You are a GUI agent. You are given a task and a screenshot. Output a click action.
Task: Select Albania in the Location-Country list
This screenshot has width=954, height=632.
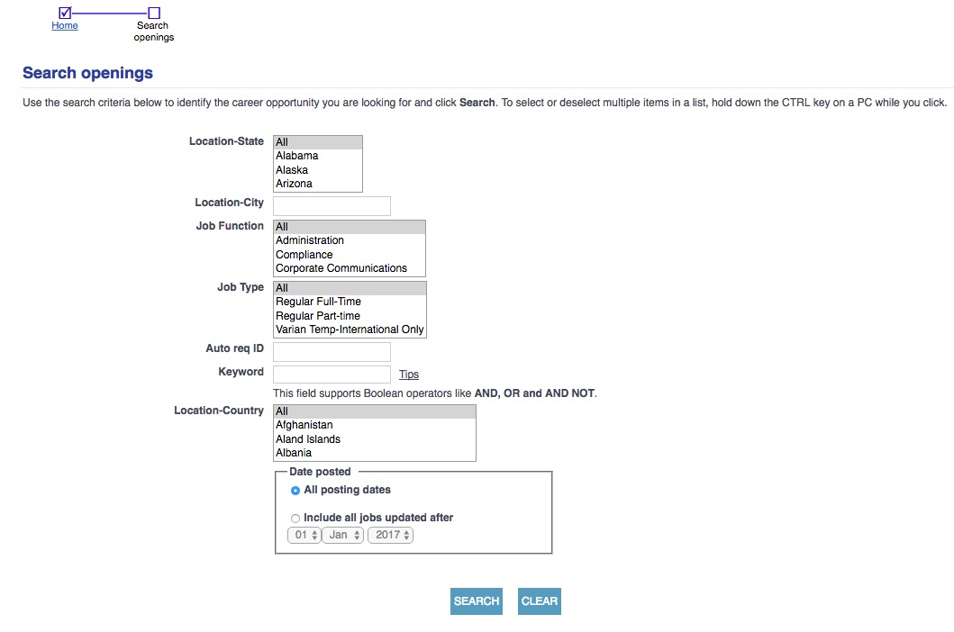pos(375,453)
